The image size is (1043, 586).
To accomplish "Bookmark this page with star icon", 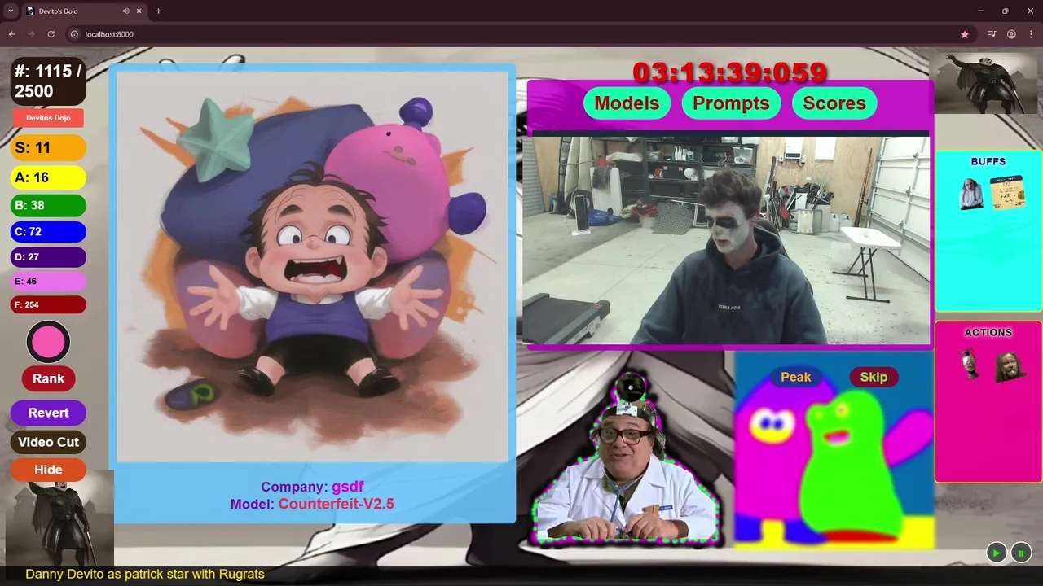I will 965,34.
